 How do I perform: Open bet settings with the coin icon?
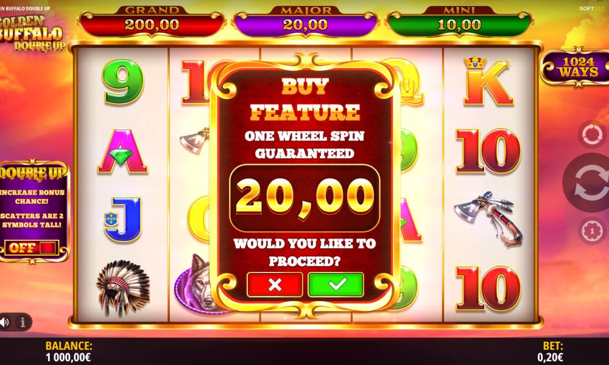coord(592,231)
